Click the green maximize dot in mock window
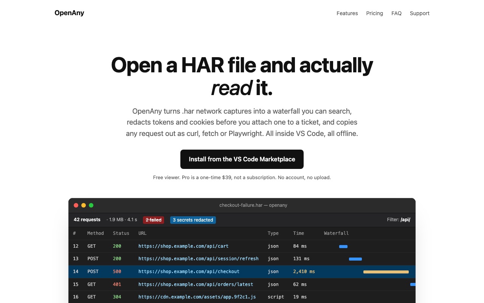 click(91, 205)
